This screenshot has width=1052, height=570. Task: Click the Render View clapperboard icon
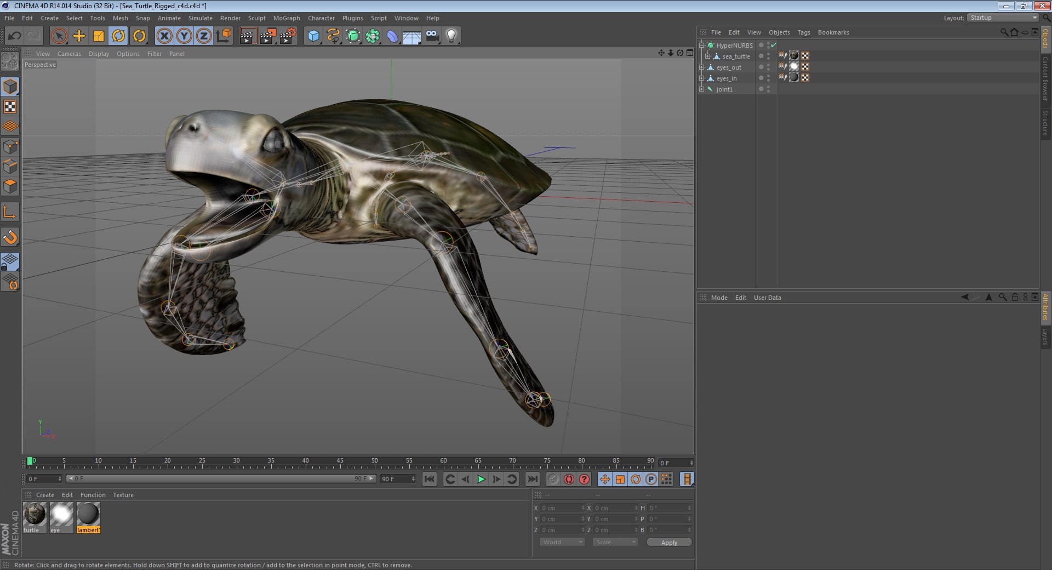(x=248, y=36)
